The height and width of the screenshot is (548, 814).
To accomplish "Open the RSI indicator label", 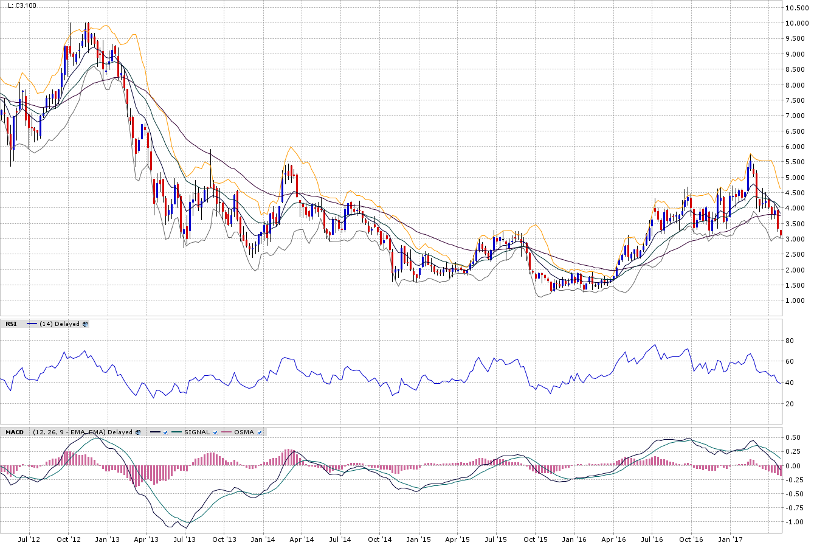I will point(11,324).
